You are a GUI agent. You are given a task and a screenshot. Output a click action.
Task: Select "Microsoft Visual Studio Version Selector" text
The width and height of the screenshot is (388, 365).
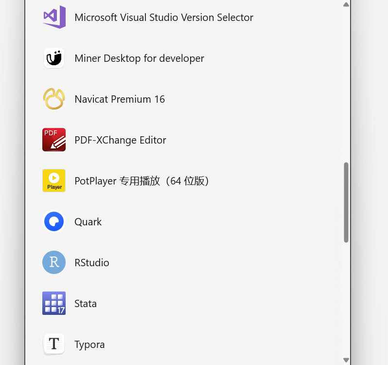tap(164, 18)
